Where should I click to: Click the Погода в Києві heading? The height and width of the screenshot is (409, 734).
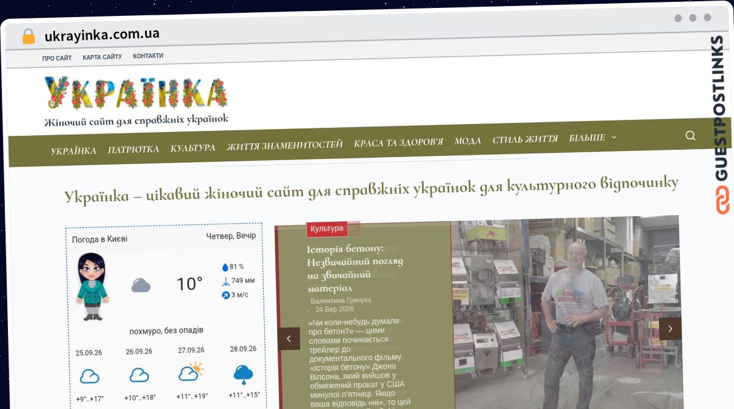100,239
